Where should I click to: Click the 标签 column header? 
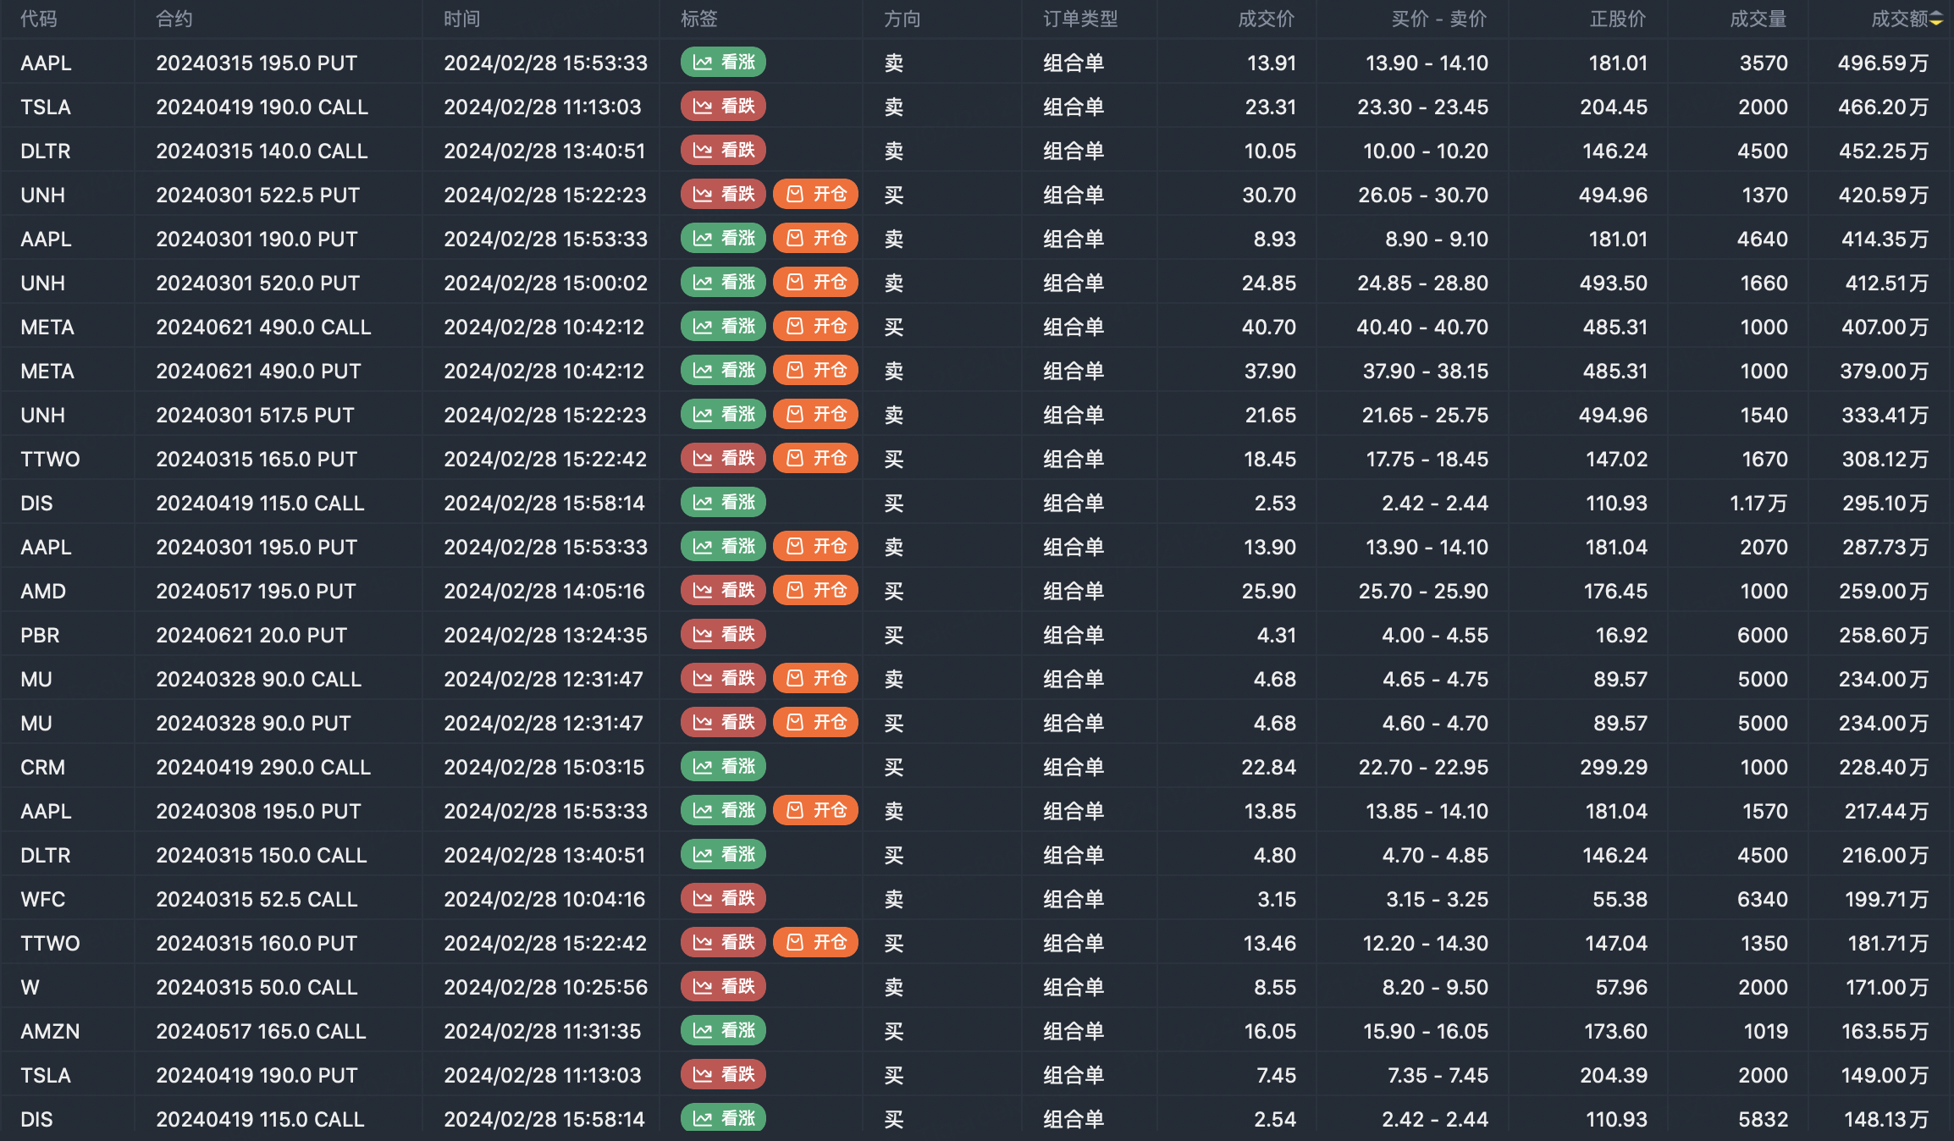[699, 19]
